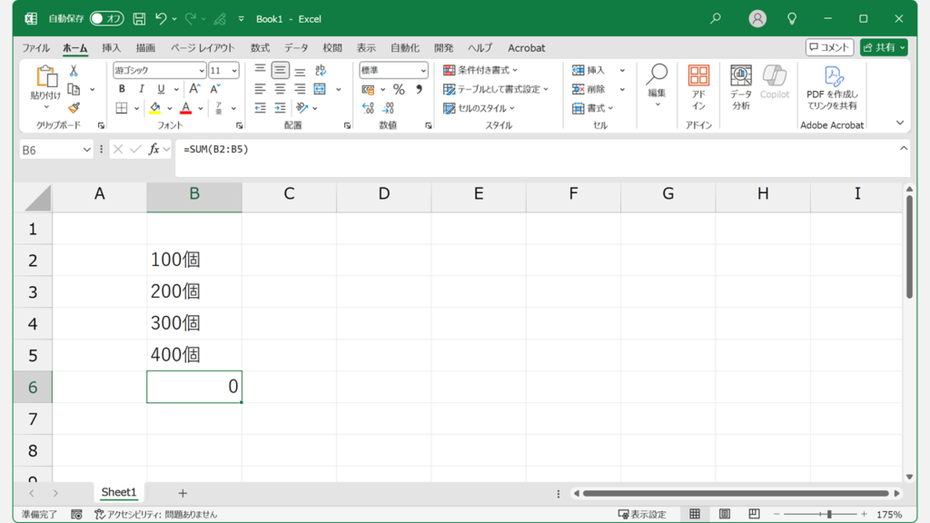This screenshot has height=523, width=930.
Task: Decrease indent icon
Action: point(260,108)
